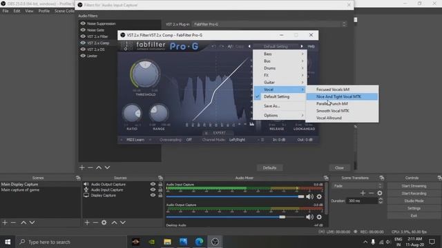Viewport: 442px width, 248px height.
Task: Expand the Options submenu
Action: pos(280,115)
